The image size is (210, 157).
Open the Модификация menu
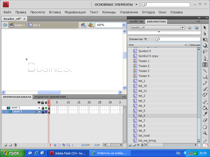click(75, 12)
